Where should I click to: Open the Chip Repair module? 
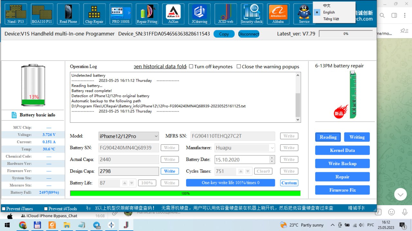click(x=94, y=14)
